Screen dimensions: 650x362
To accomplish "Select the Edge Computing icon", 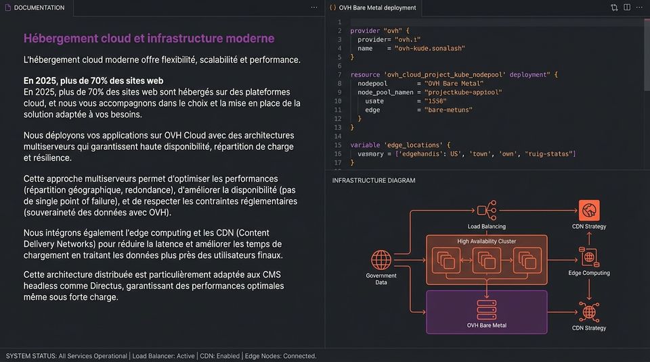I will point(589,257).
